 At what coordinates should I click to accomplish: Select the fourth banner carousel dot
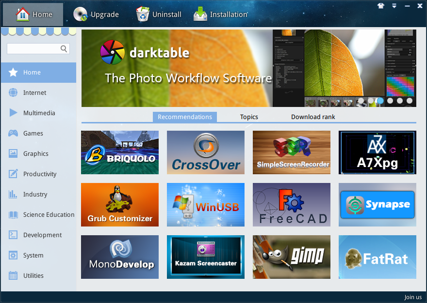[x=390, y=101]
